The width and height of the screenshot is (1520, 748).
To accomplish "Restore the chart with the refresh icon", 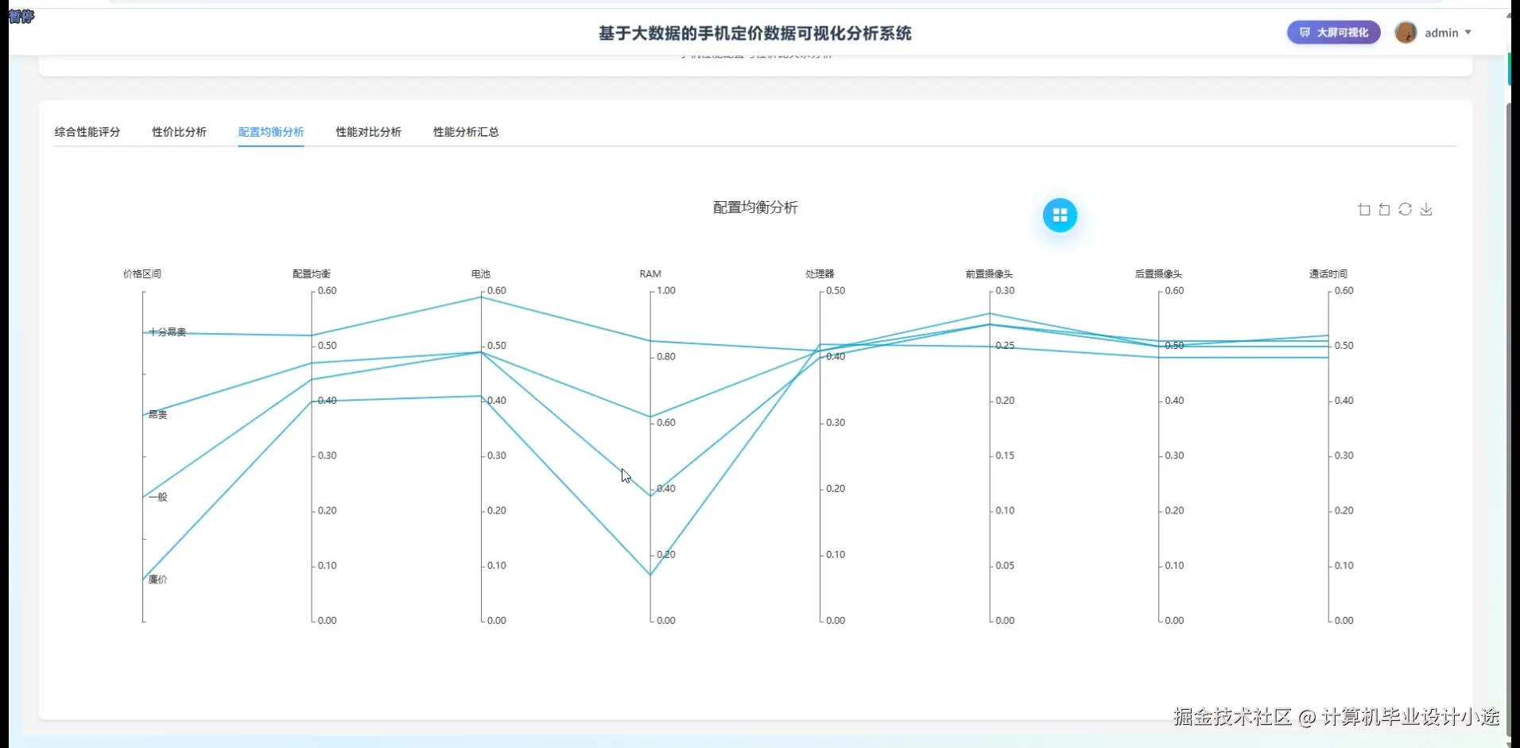I will tap(1406, 209).
